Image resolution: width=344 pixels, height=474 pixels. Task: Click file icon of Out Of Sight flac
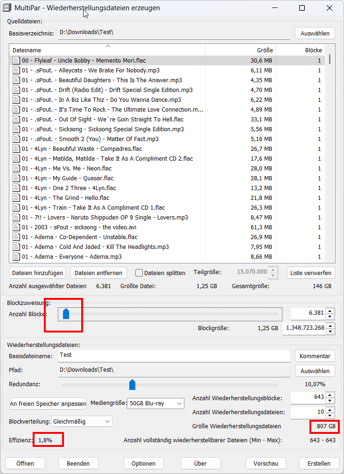[x=16, y=120]
